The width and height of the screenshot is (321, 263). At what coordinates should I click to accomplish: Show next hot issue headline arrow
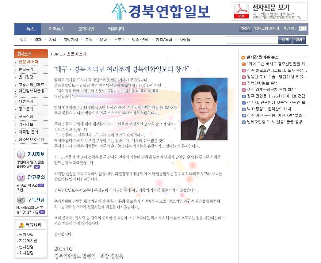coord(305,29)
